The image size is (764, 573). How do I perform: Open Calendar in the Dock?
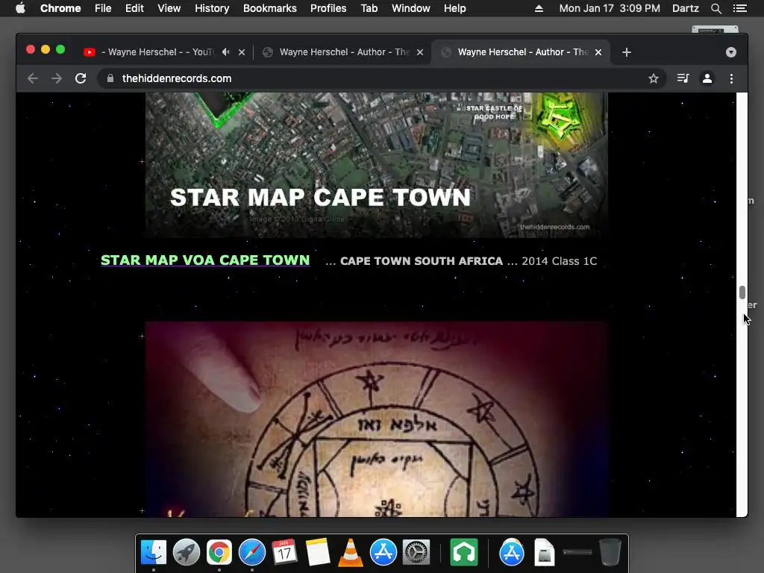[284, 552]
